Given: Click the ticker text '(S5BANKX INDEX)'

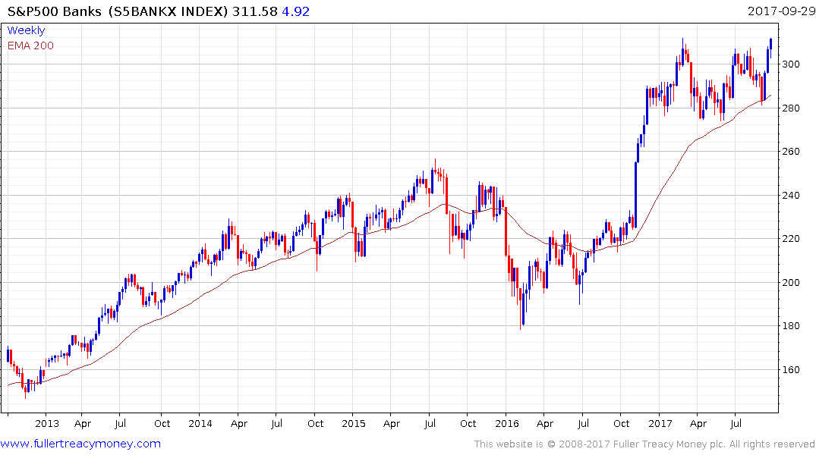Looking at the screenshot, I should (168, 11).
